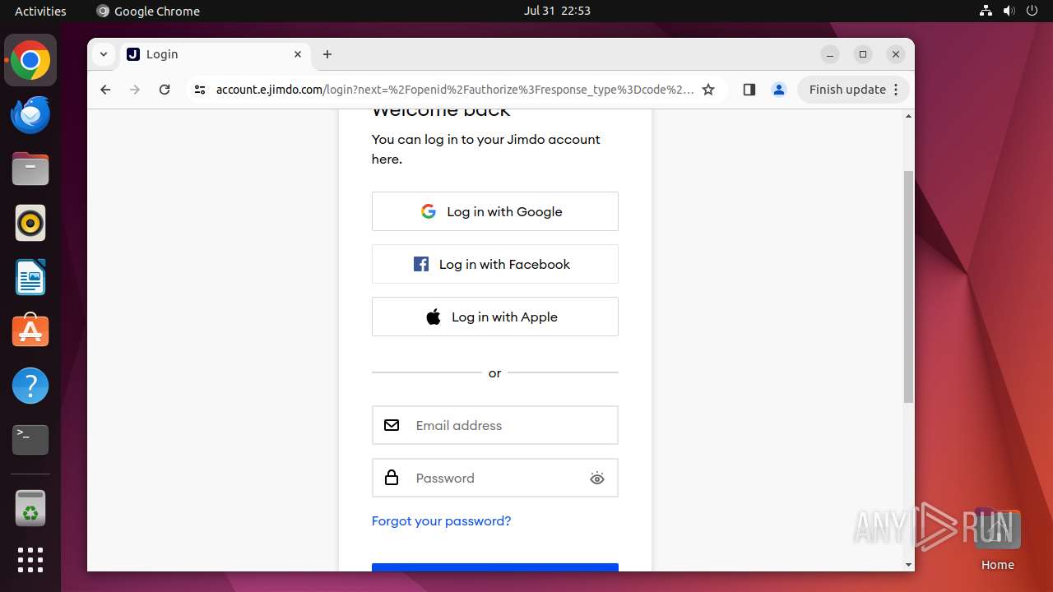The image size is (1053, 592).
Task: Open a new tab with plus button
Action: pos(327,54)
